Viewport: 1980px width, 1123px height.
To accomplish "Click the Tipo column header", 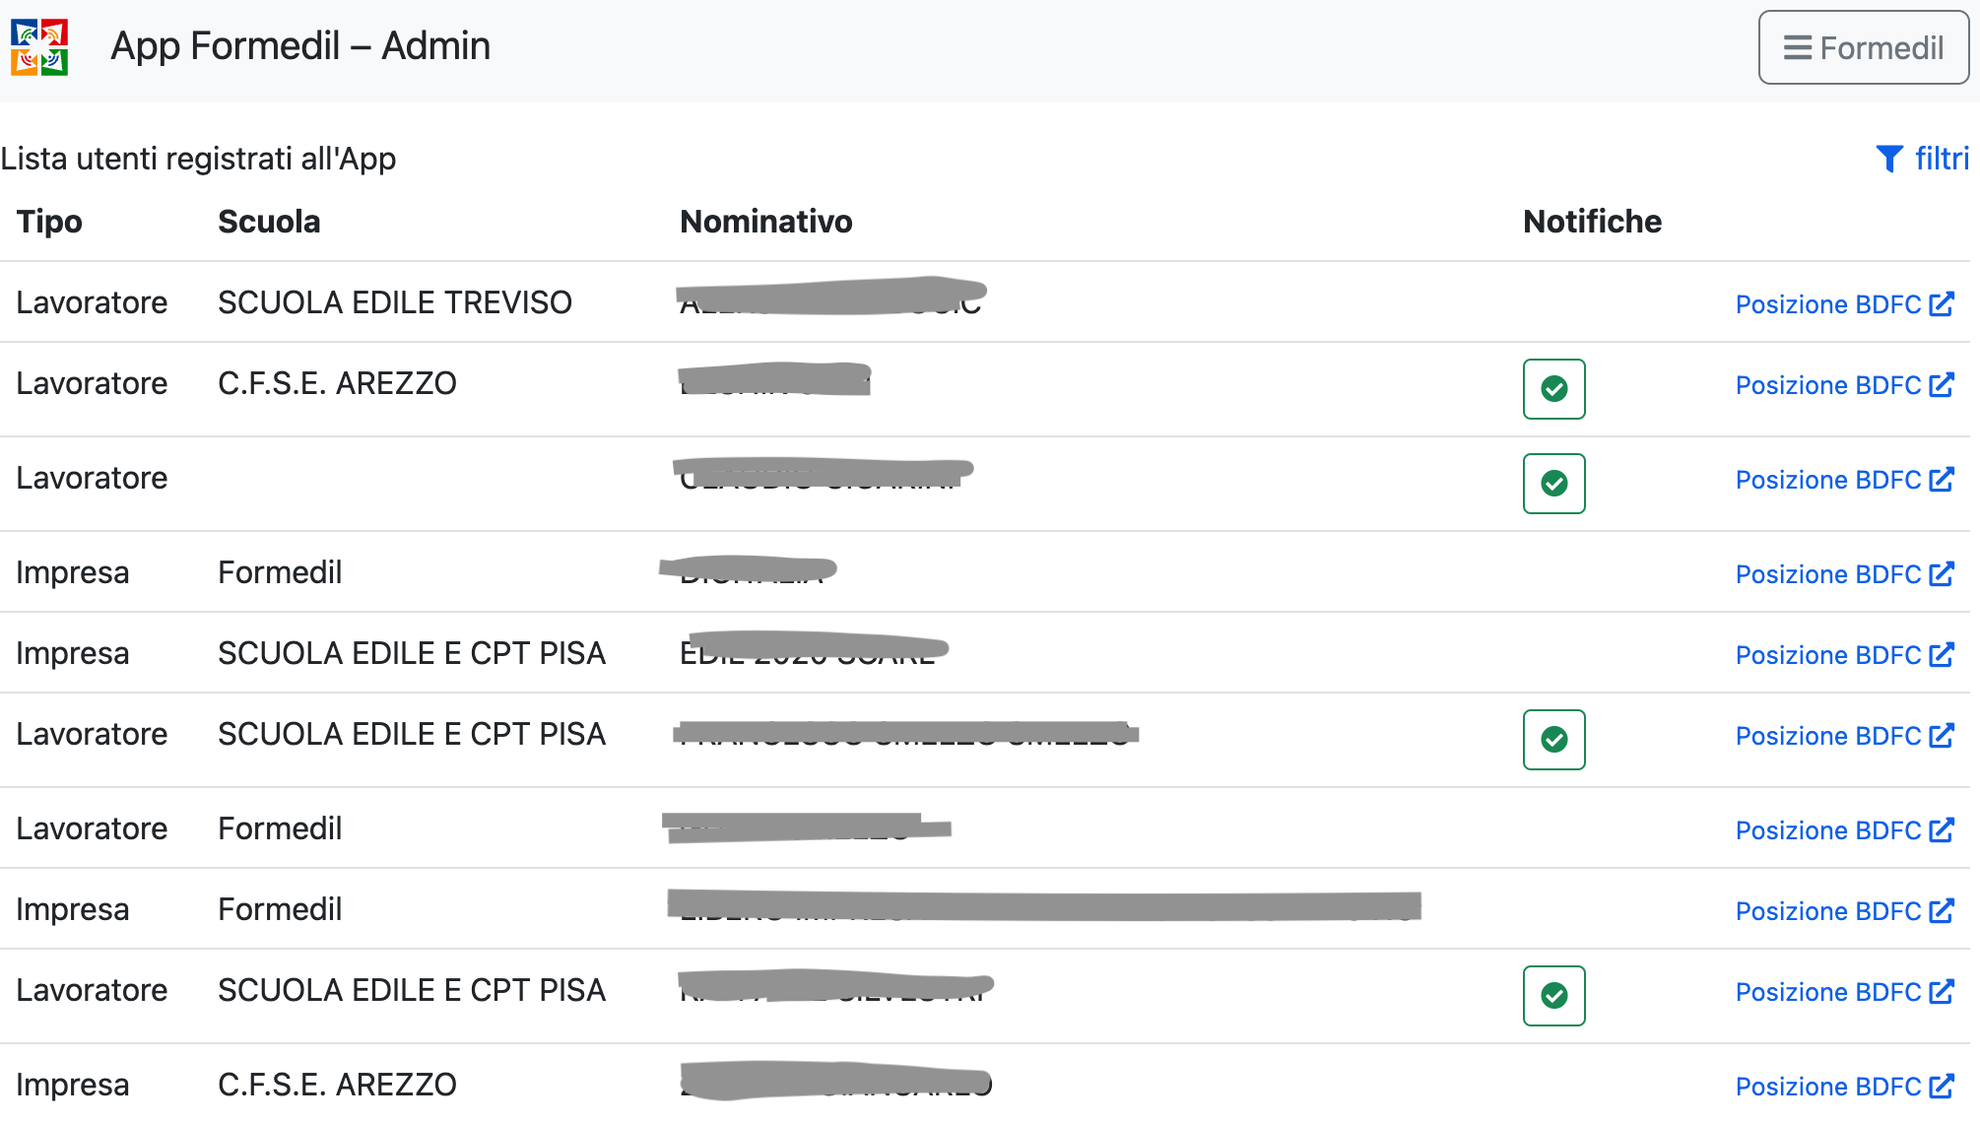I will (49, 222).
